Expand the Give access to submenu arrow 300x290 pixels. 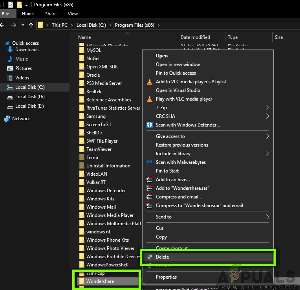pos(267,136)
